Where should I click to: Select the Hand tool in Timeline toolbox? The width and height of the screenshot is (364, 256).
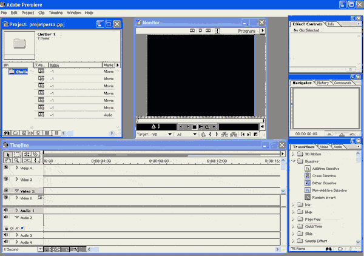(x=8, y=160)
